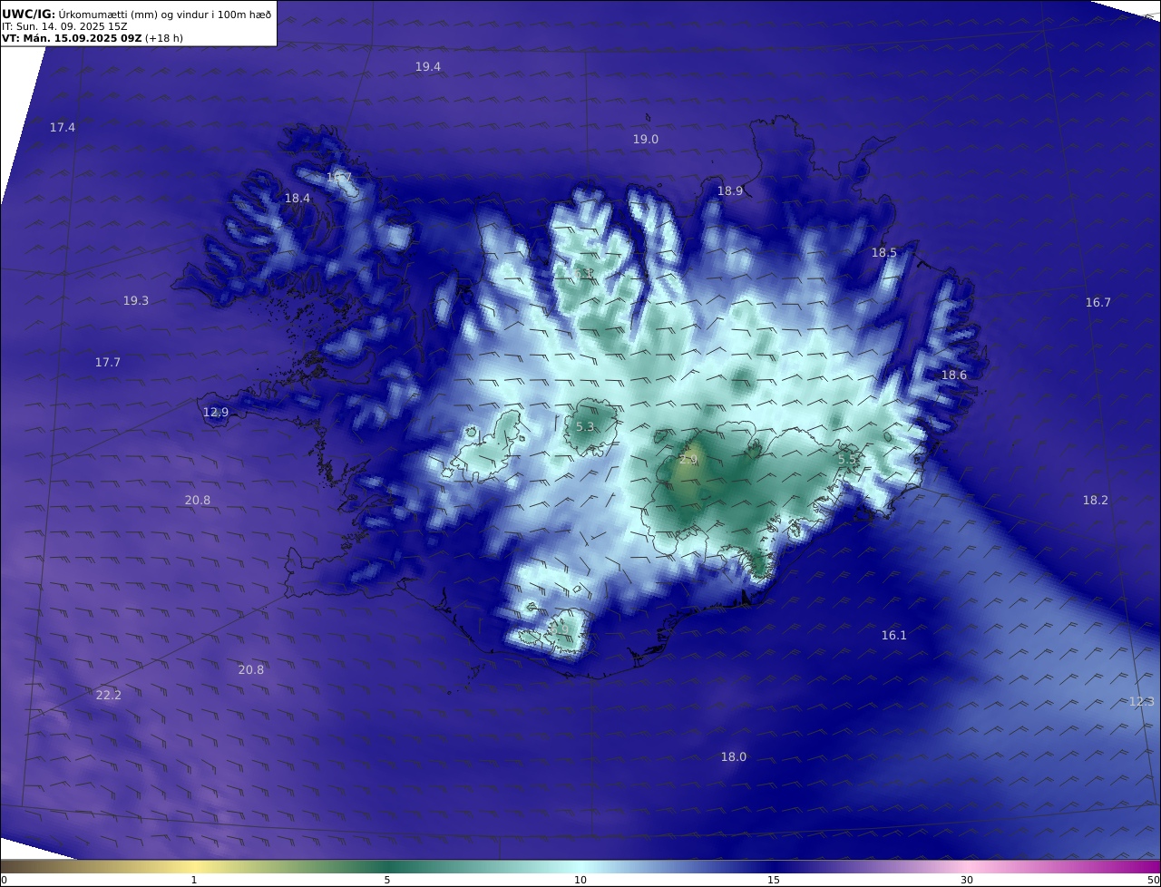The width and height of the screenshot is (1161, 887).
Task: Click the map value 16.7
Action: [1098, 302]
